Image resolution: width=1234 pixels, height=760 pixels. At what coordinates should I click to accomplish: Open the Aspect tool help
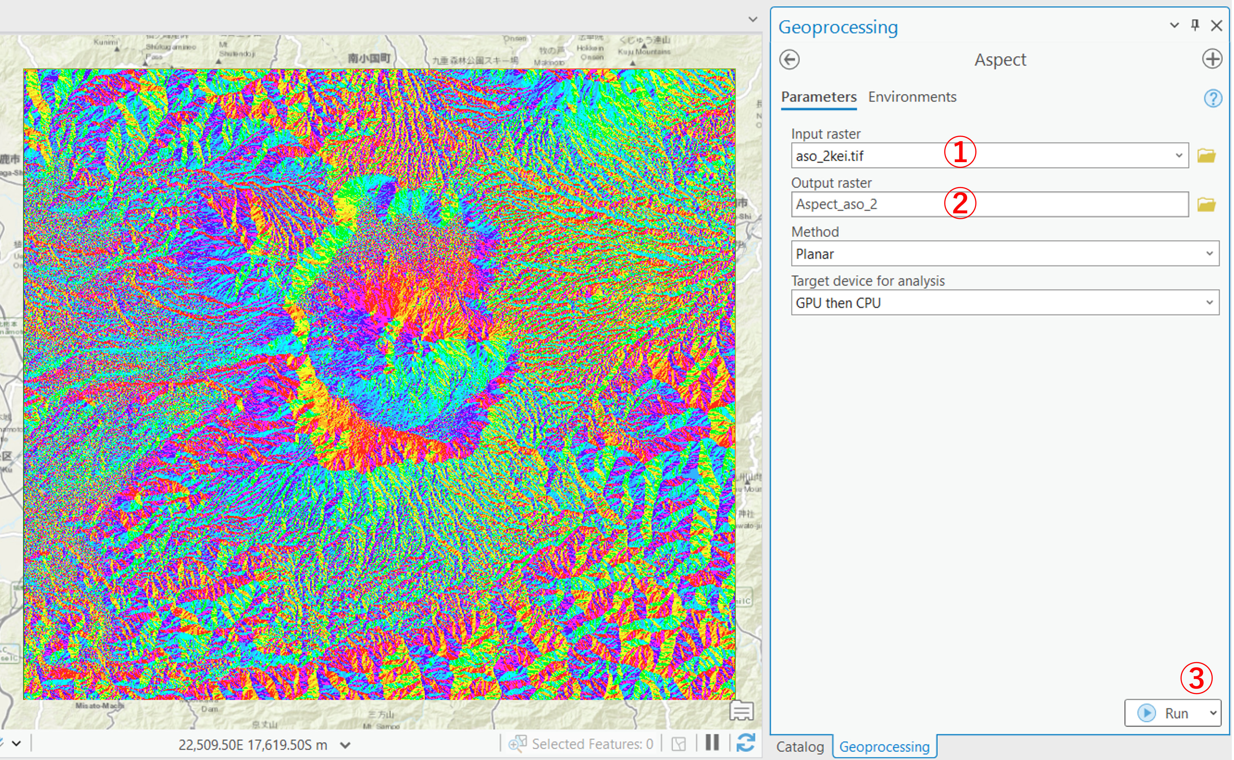pyautogui.click(x=1212, y=98)
